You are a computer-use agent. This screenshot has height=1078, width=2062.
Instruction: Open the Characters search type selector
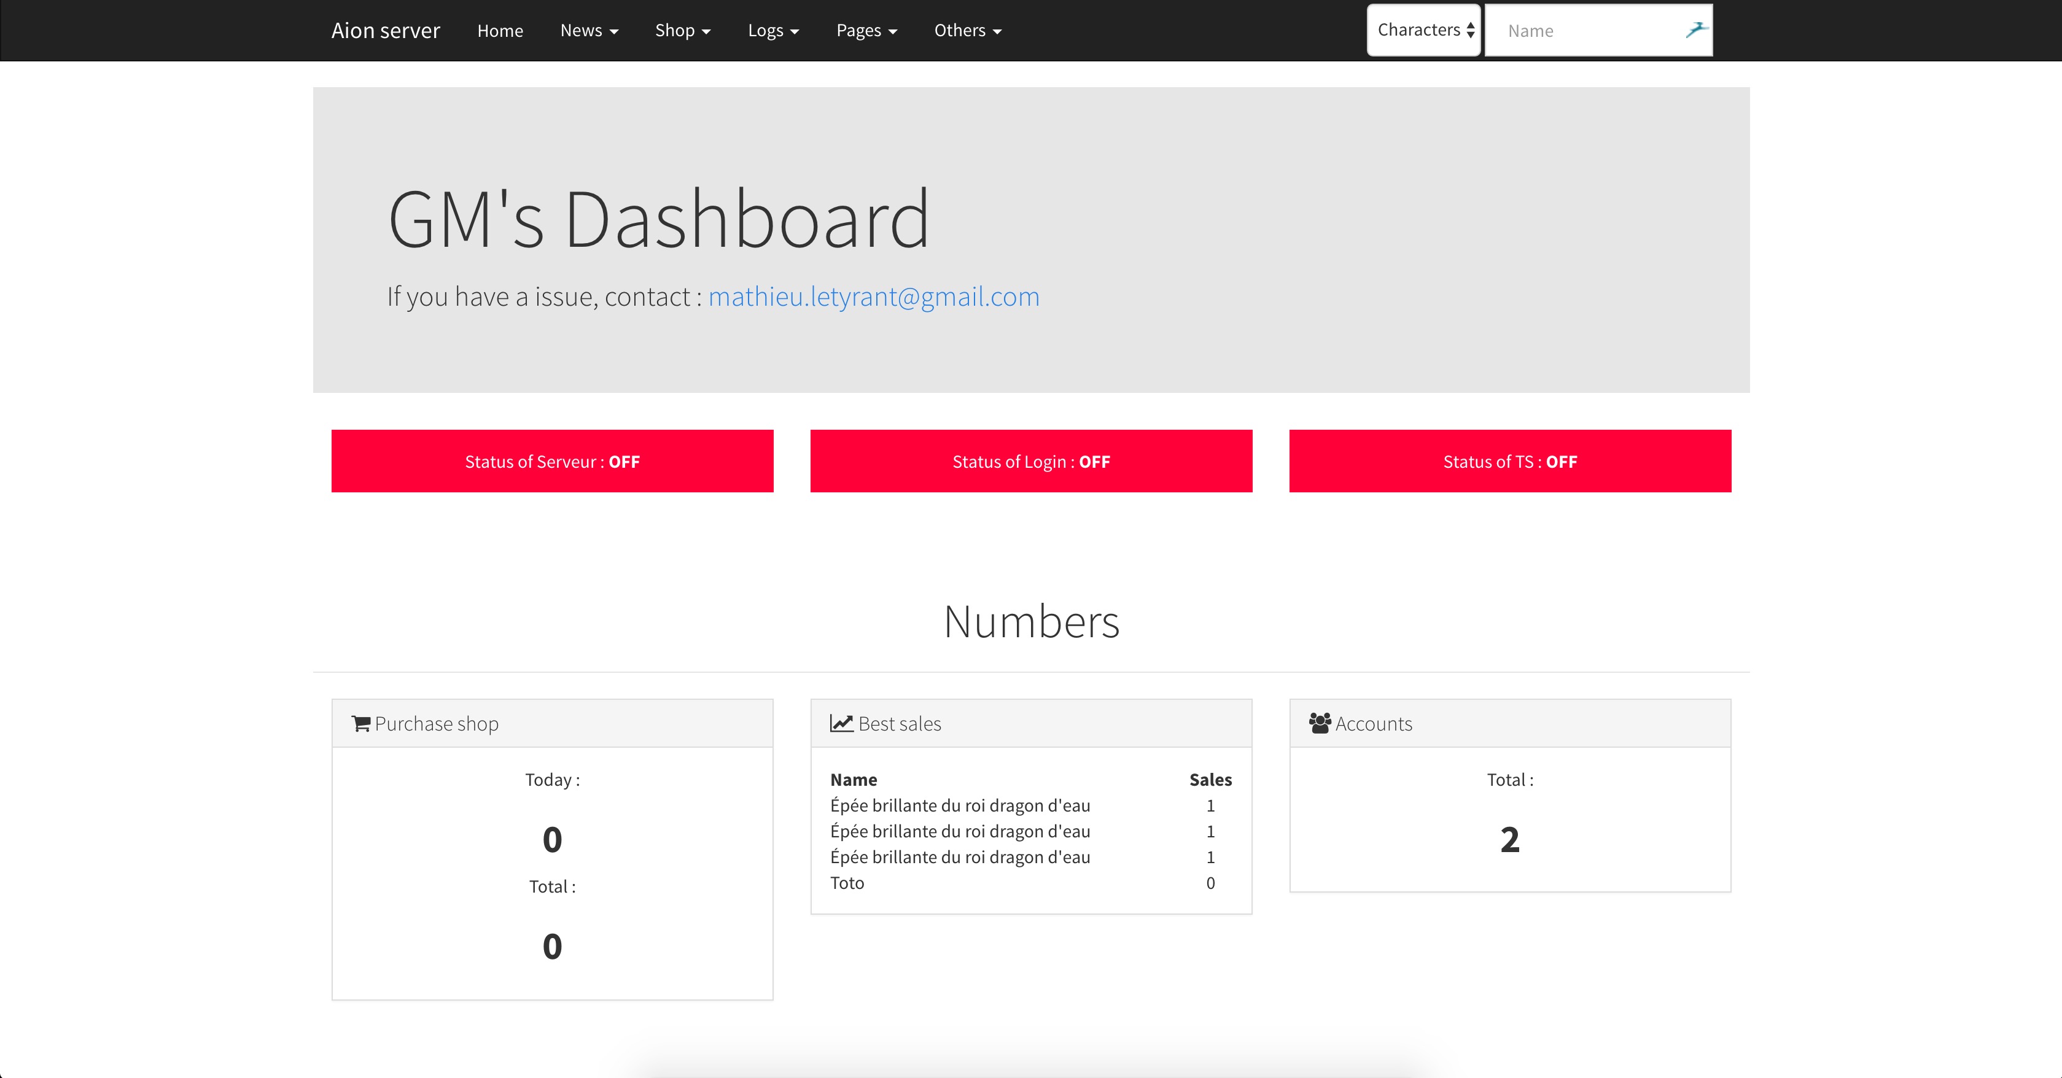[1423, 31]
